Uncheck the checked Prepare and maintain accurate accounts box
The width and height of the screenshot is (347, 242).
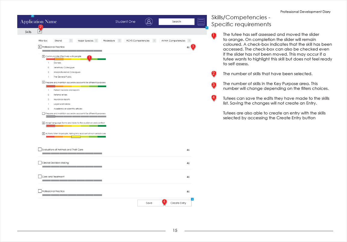44,82
